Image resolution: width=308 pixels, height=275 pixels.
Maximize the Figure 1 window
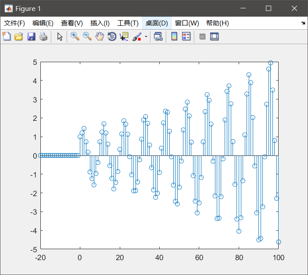[269, 8]
